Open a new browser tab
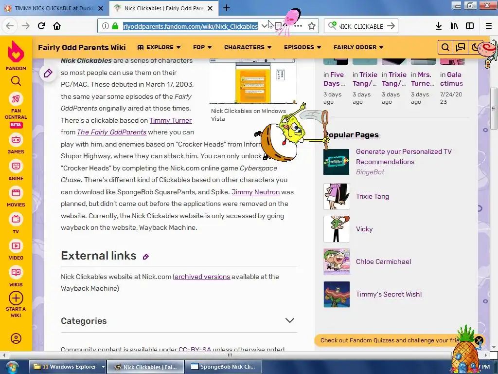This screenshot has width=498, height=374. (227, 8)
